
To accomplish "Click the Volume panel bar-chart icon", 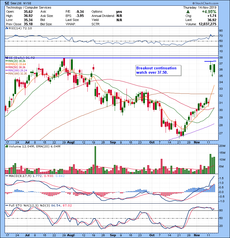I will [x=7, y=146].
